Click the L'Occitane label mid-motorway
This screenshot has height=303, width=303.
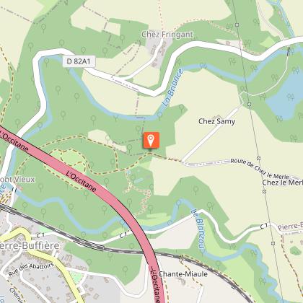(x=82, y=181)
